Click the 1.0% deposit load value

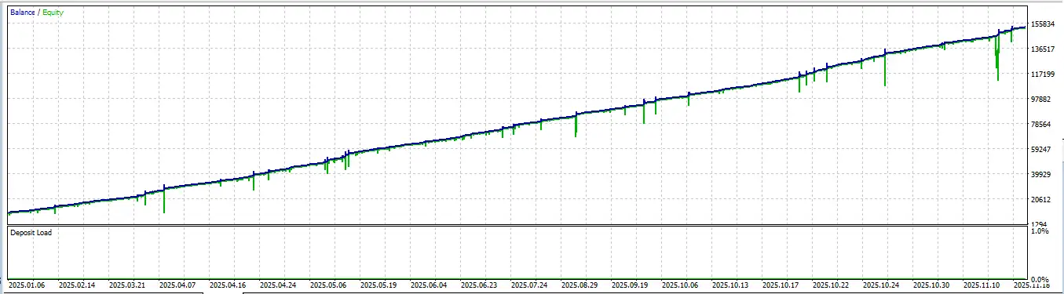click(x=1040, y=231)
